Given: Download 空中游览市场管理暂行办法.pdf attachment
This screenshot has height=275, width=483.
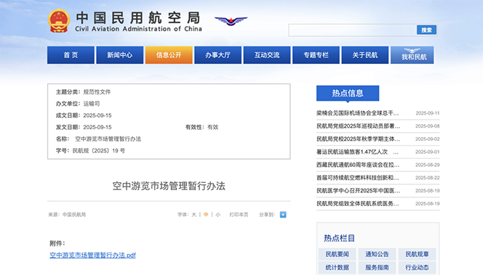Looking at the screenshot, I should 92,255.
